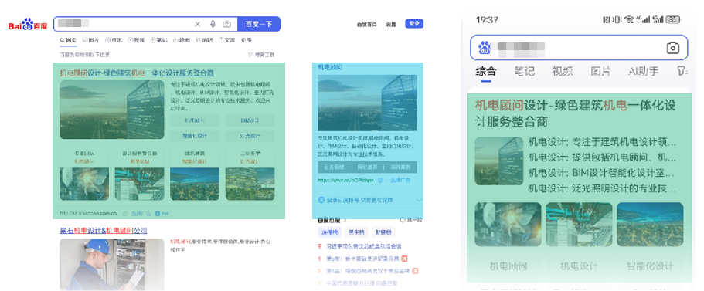Activate voice search microphone icon

[x=213, y=24]
